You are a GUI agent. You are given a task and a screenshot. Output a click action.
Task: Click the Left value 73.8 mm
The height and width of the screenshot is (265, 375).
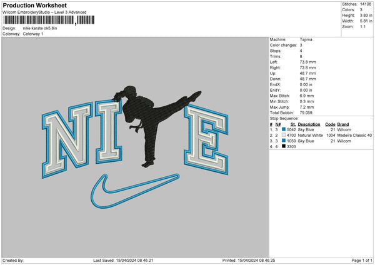(x=307, y=62)
